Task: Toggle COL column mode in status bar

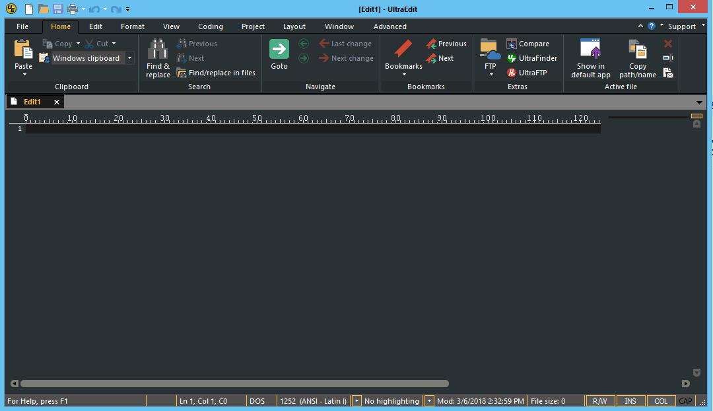Action: 661,400
